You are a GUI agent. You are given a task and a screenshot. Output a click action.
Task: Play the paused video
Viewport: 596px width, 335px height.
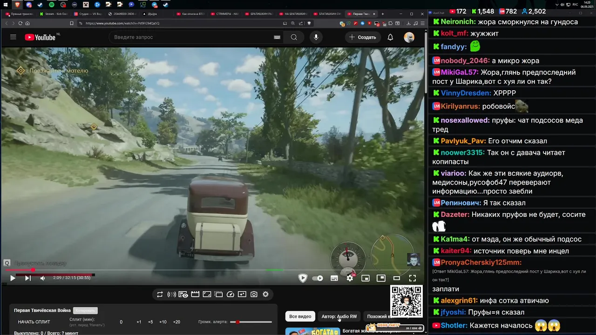tap(13, 278)
